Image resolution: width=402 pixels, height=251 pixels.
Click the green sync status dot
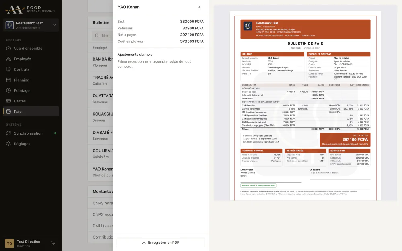55,133
